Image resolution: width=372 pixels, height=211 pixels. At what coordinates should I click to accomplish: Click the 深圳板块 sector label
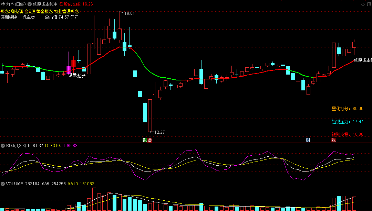(x=9, y=17)
